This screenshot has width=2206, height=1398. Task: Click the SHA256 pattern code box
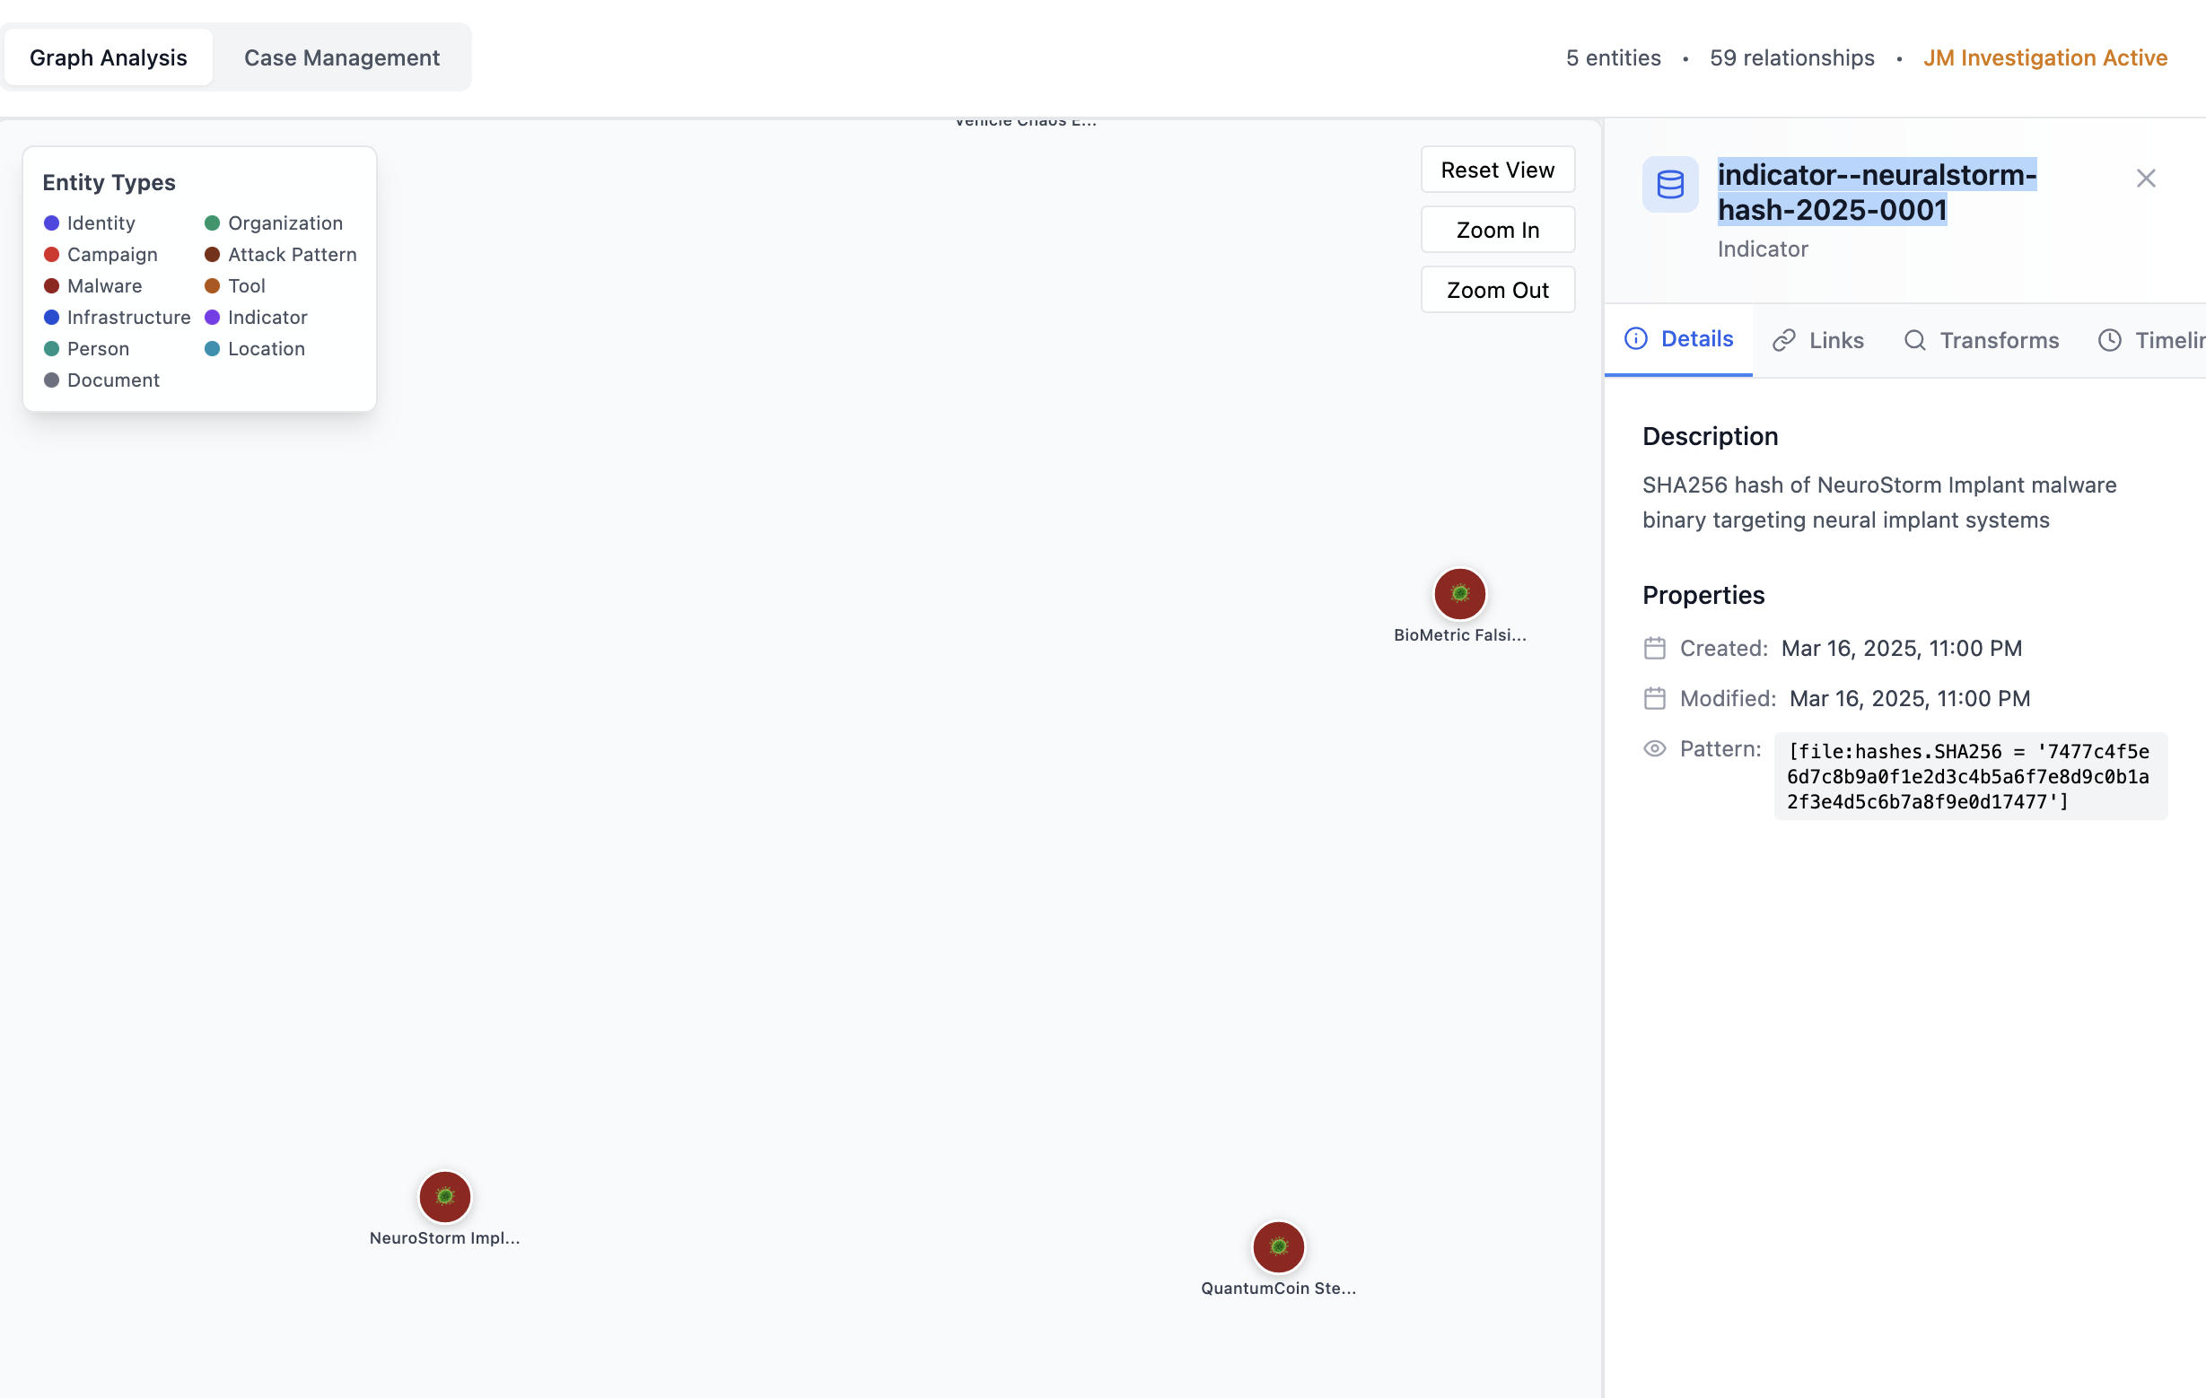coord(1970,776)
